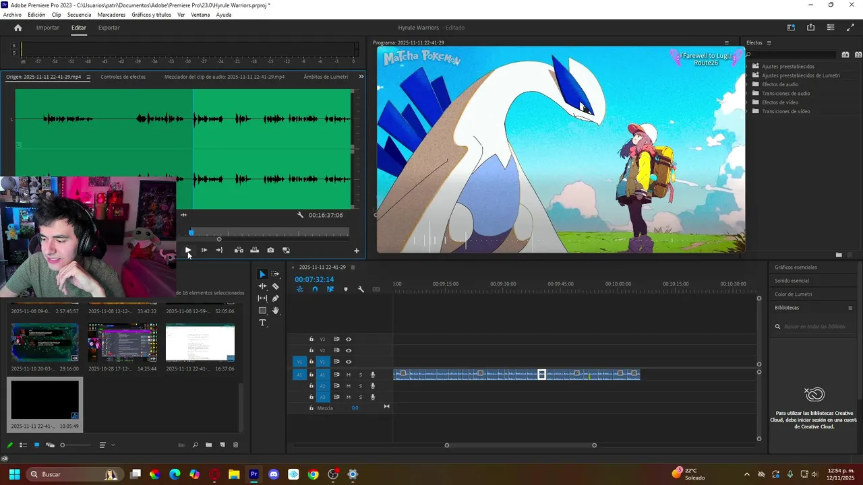Maximize video output with fullscreen icon
The width and height of the screenshot is (863, 485).
point(850,28)
